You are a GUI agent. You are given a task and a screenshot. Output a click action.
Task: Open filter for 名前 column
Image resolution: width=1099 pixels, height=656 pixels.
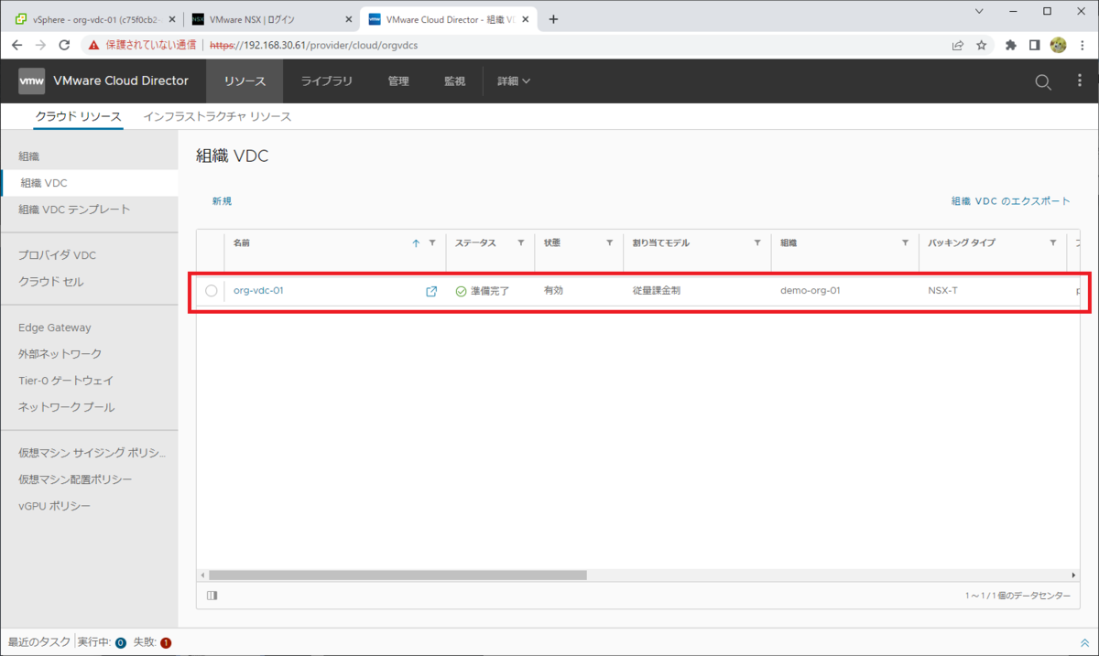tap(432, 243)
